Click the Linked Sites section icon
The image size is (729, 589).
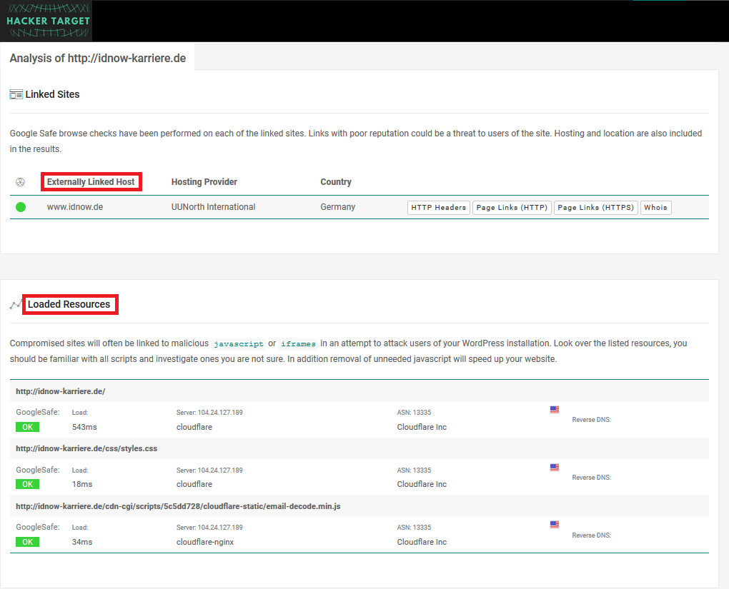tap(16, 95)
